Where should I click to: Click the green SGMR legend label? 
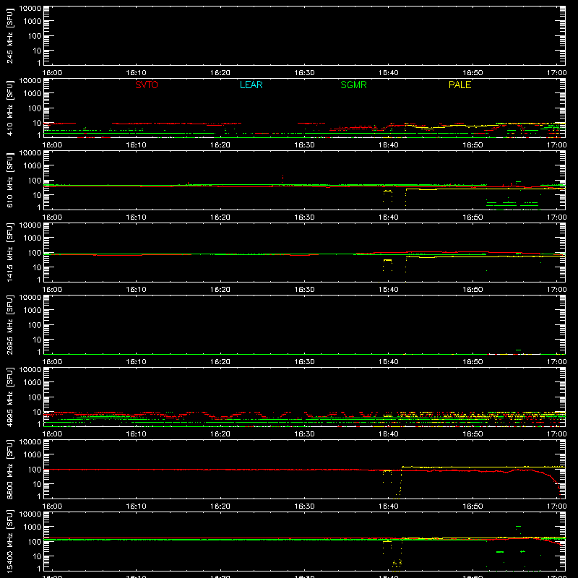353,85
